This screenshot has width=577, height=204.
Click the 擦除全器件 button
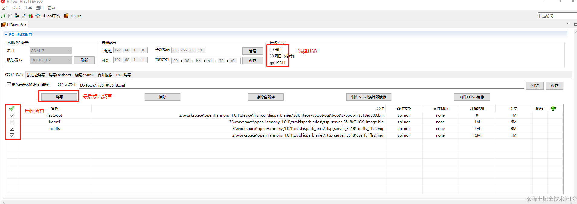[x=266, y=97]
